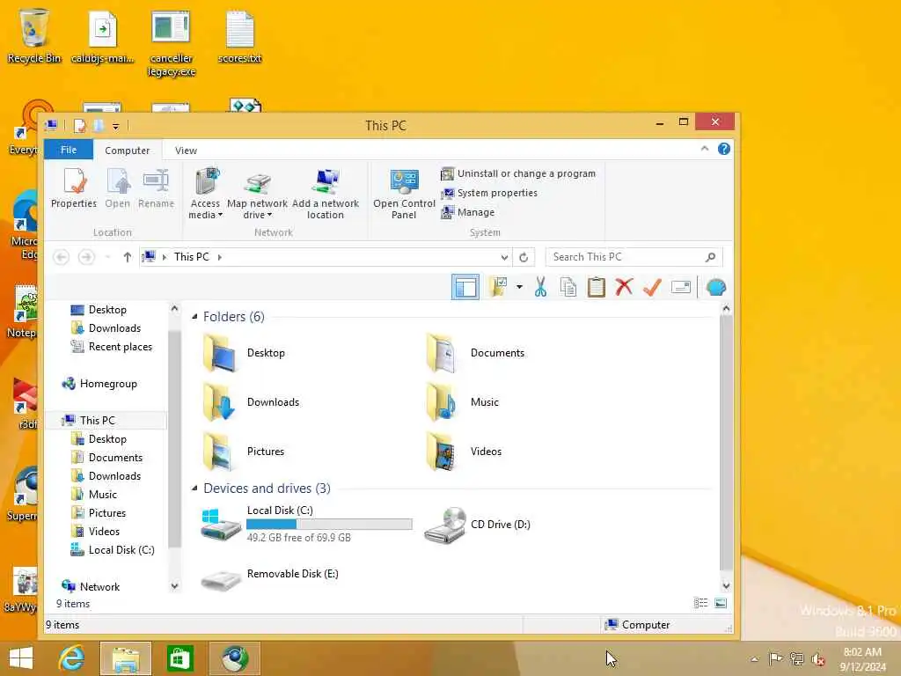This screenshot has height=676, width=901.
Task: Collapse the Devices and drives group
Action: (x=194, y=488)
